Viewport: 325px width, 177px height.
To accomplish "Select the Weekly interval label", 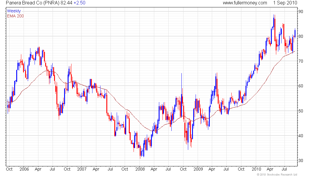I will coord(14,11).
